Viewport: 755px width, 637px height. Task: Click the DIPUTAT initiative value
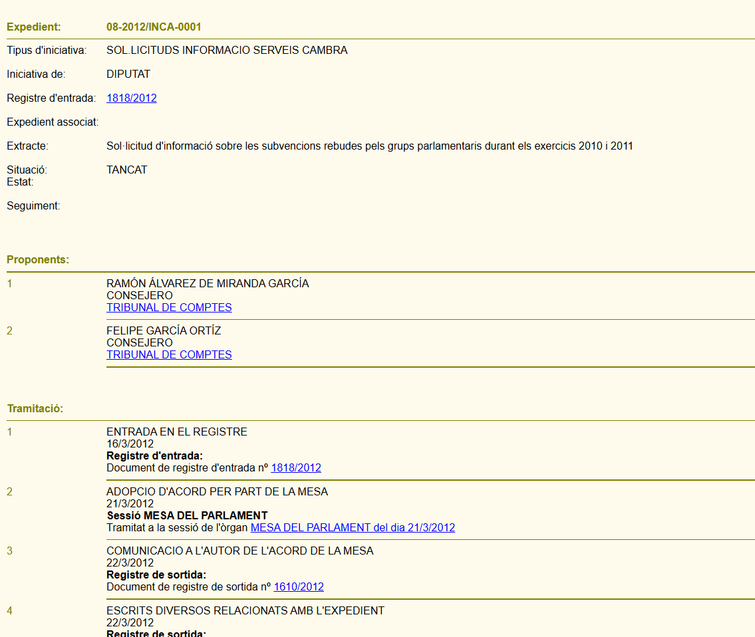tap(128, 74)
